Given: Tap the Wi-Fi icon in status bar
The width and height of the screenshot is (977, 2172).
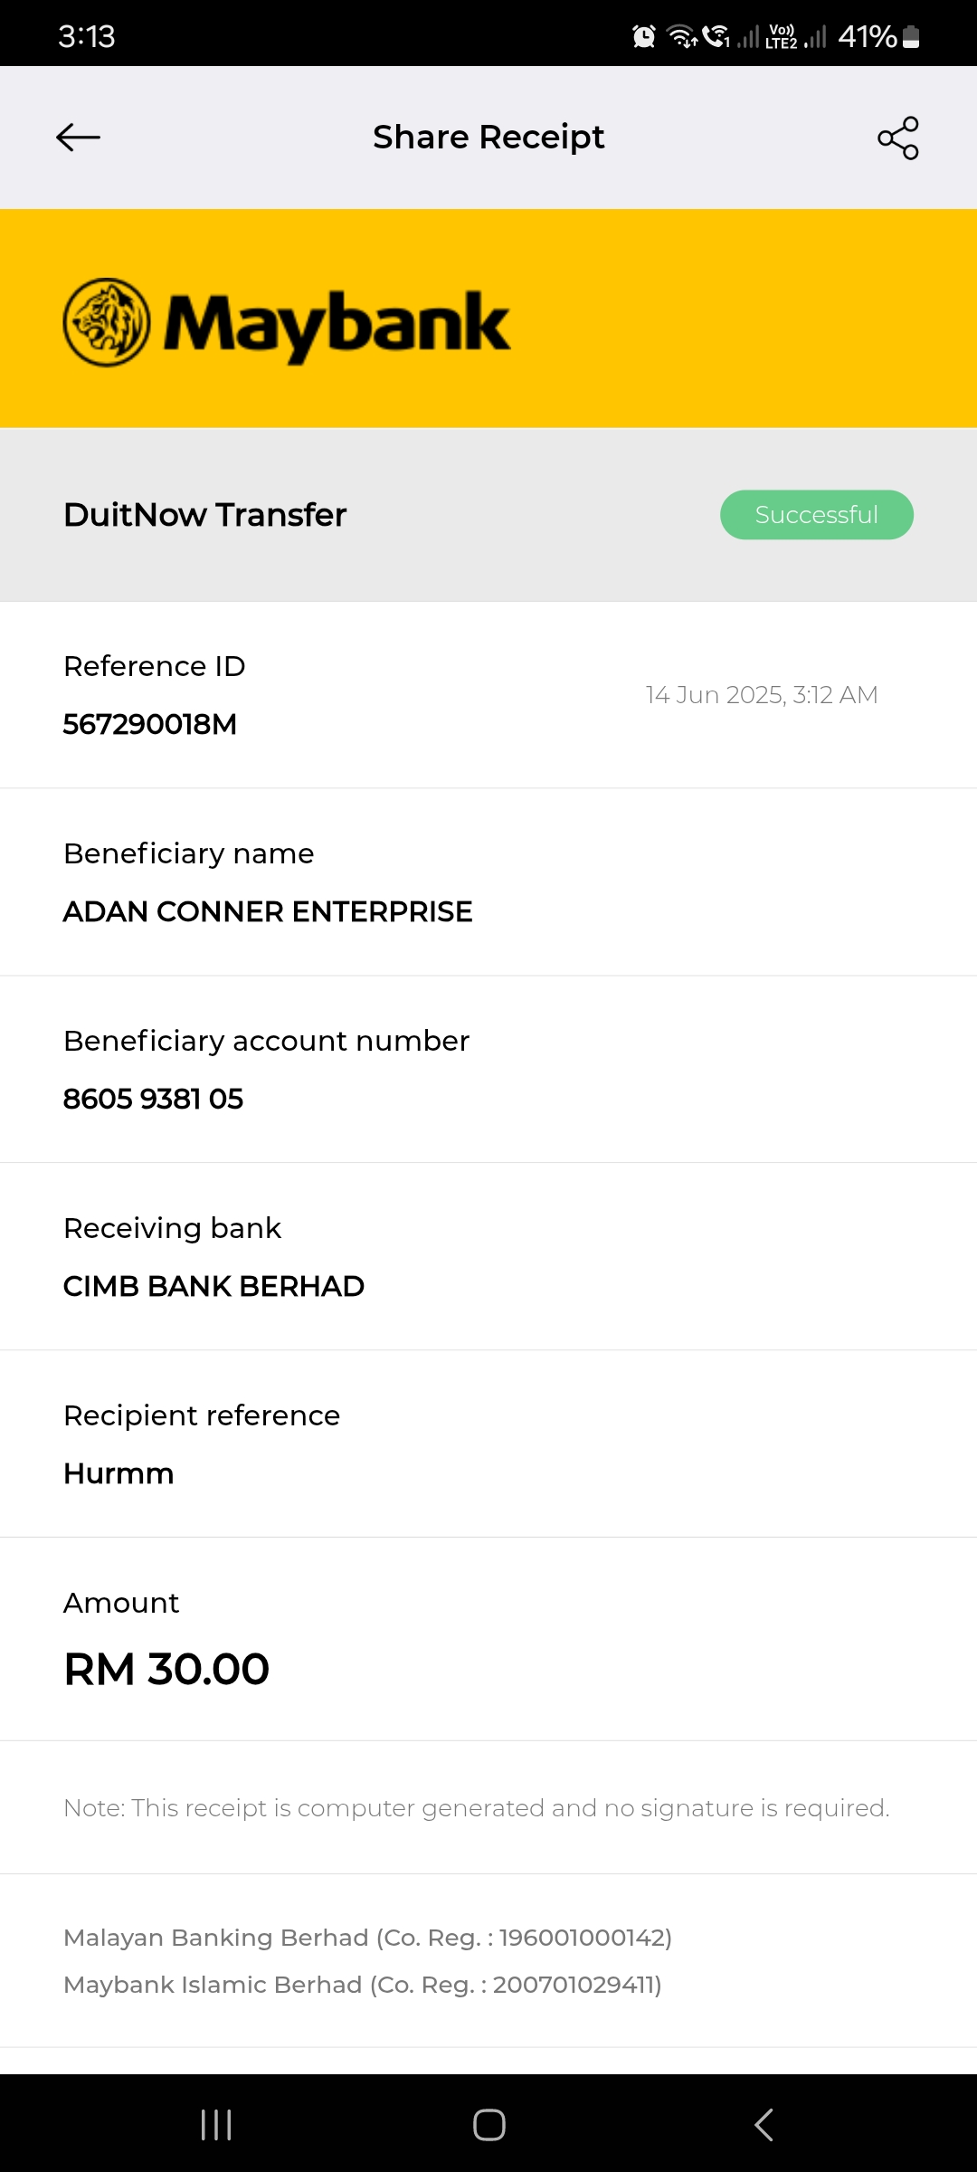Looking at the screenshot, I should point(681,36).
